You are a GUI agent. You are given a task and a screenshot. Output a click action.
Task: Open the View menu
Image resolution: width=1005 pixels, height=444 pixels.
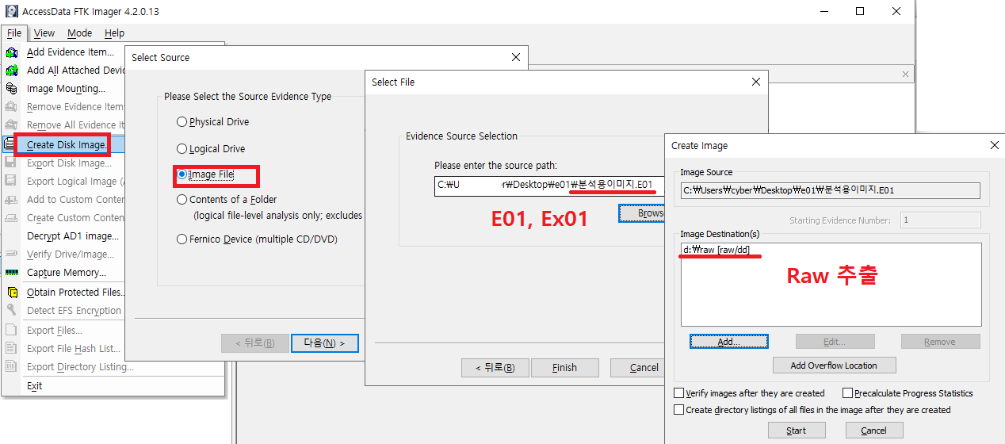click(x=44, y=33)
